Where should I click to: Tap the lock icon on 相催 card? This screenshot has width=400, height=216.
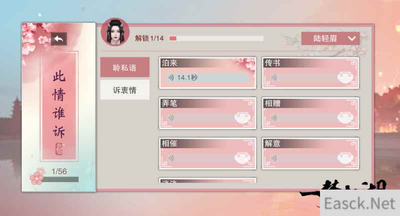pos(242,158)
